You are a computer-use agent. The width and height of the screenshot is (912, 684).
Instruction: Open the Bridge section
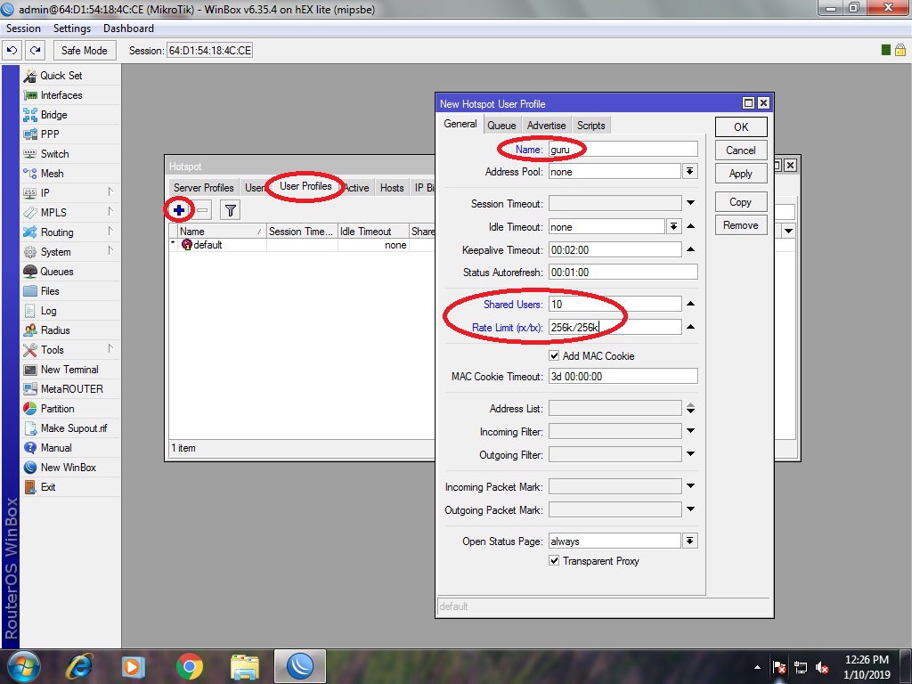[x=53, y=115]
